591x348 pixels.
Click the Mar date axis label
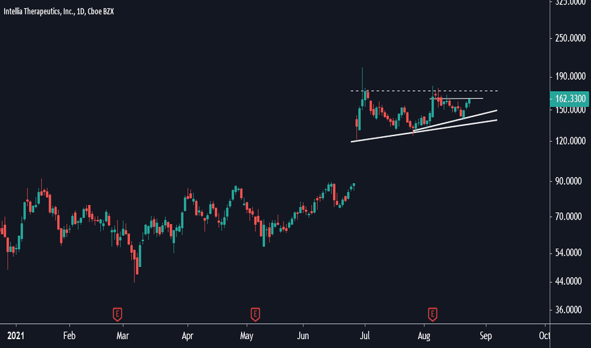122,335
